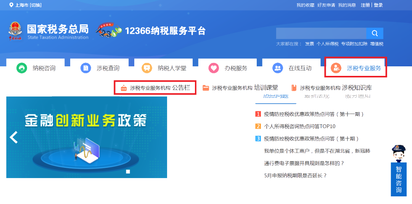Click the location pin icon beside 上海市
This screenshot has height=204, width=412.
pyautogui.click(x=11, y=5)
